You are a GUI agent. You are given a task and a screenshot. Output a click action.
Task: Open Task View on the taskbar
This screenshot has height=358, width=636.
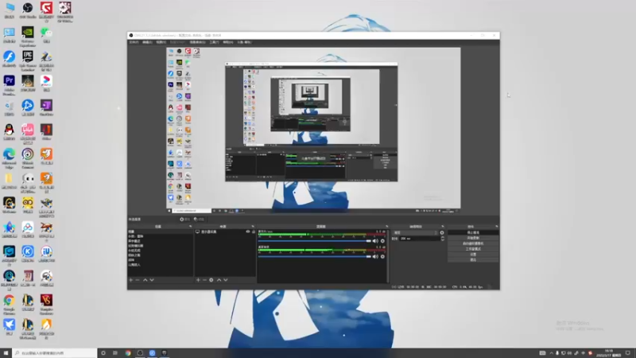click(115, 353)
